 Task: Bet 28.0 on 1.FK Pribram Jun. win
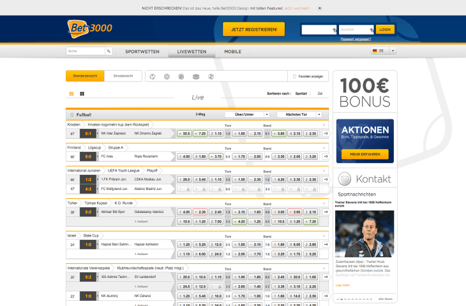pyautogui.click(x=184, y=180)
